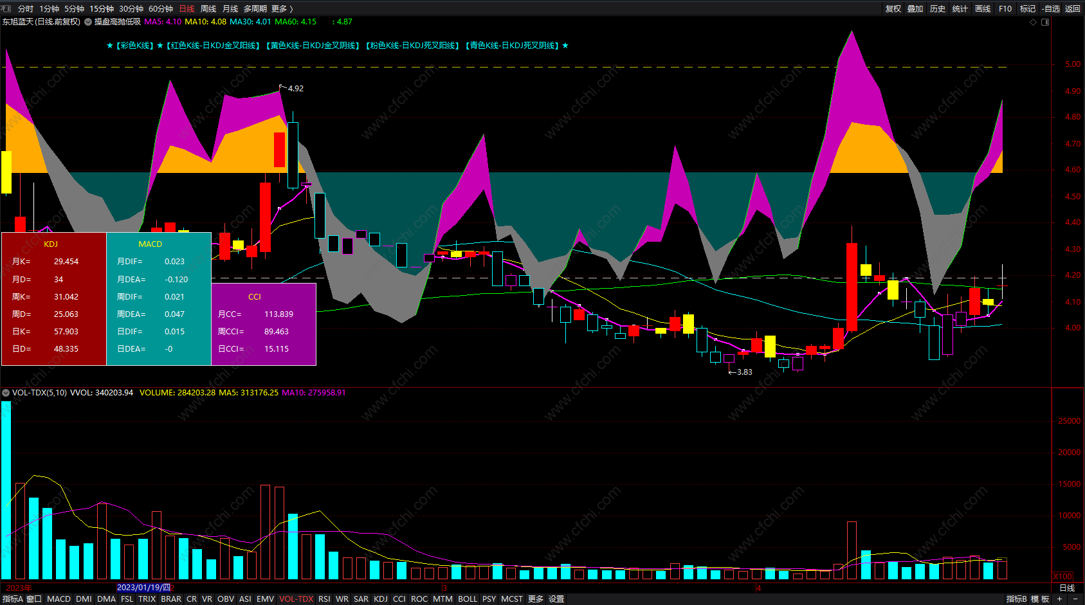The width and height of the screenshot is (1085, 605).
Task: Click the 叠加 overlay button
Action: pyautogui.click(x=915, y=9)
